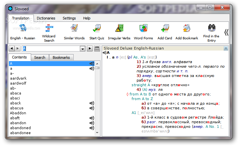Image resolution: width=239 pixels, height=146 pixels.
Task: Click 'A No. 1' in the entry
Action: click(212, 127)
